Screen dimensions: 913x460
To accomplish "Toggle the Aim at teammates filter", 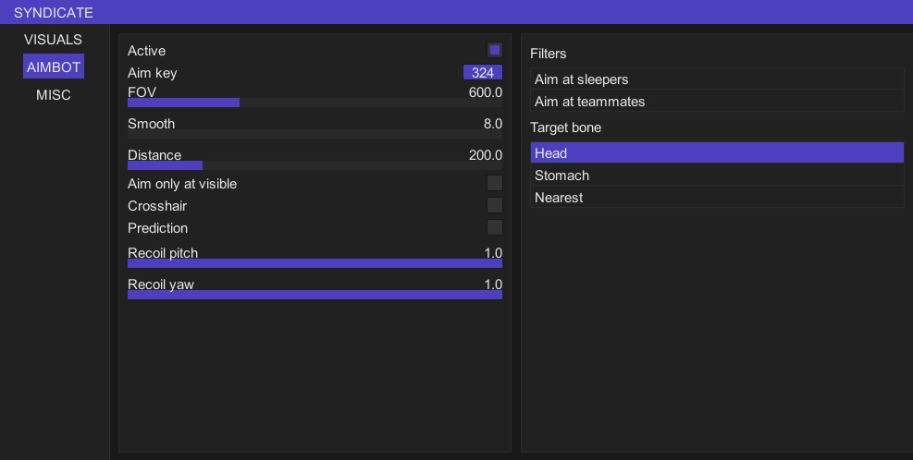I will 717,102.
